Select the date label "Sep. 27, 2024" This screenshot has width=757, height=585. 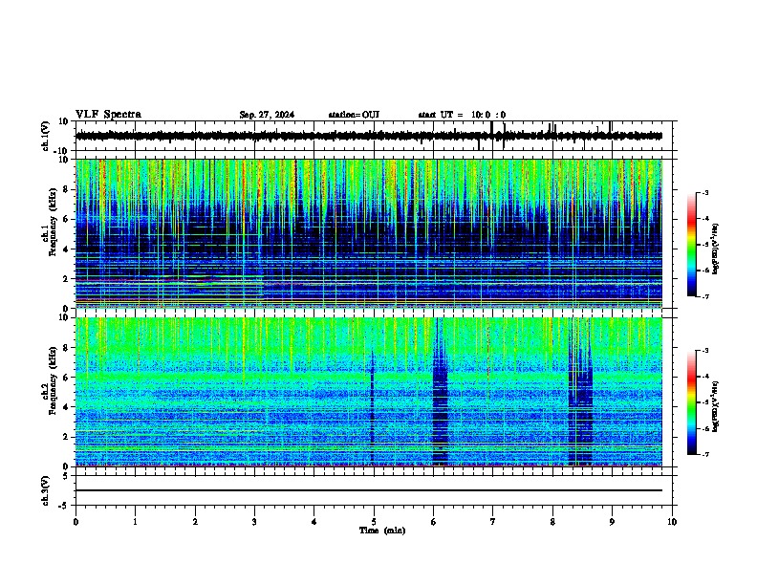(267, 115)
